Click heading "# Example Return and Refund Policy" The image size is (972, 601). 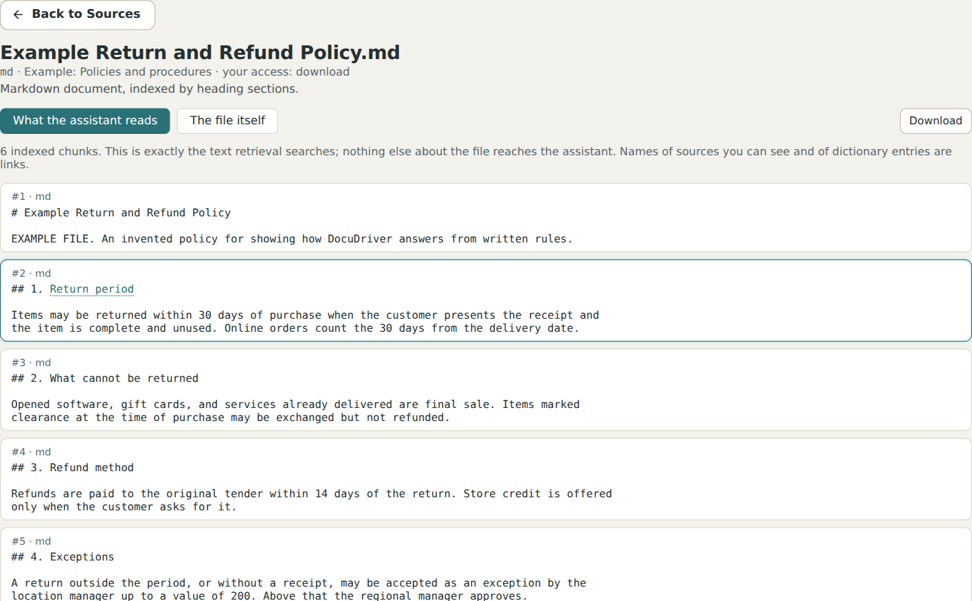tap(121, 213)
